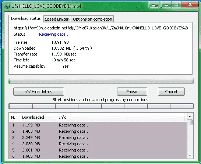This screenshot has height=164, width=201.
Task: Select connection row 4 with 2.030 MB
Action: 98,144
